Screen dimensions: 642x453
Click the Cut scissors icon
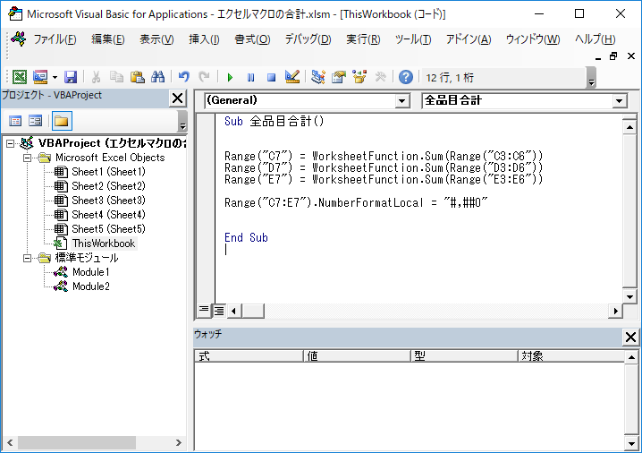coord(97,77)
